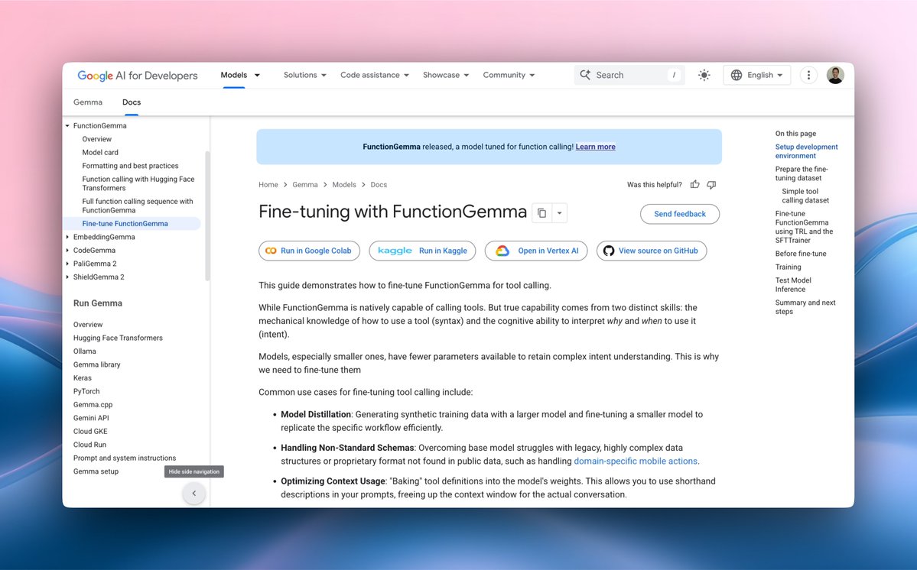Open the English language selector
This screenshot has height=570, width=917.
coord(756,75)
